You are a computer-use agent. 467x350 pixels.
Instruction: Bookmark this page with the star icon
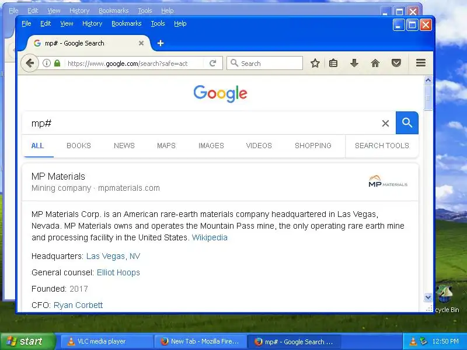click(x=315, y=63)
